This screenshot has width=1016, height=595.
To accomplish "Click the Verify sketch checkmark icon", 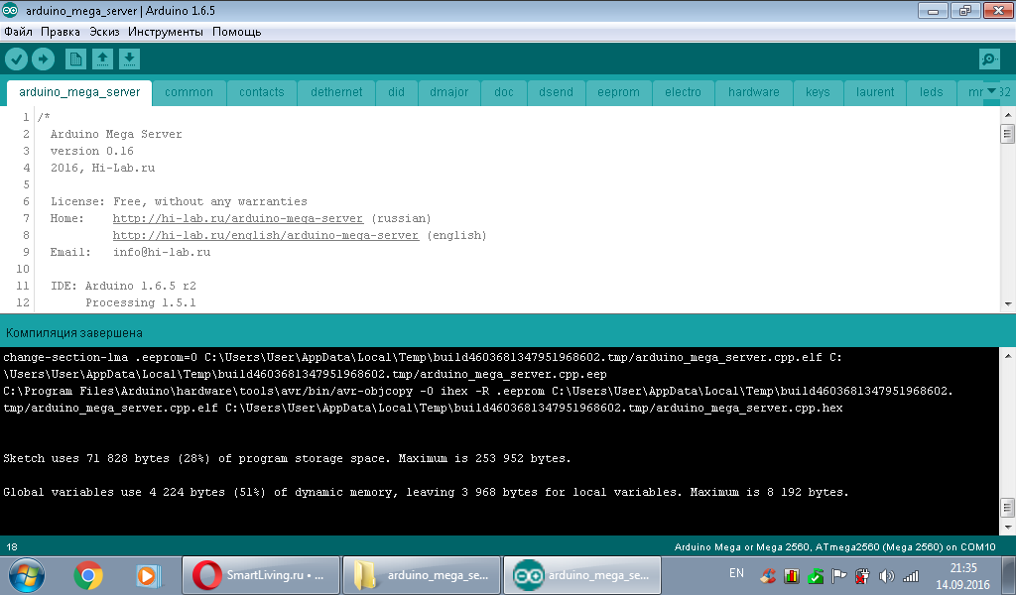I will 17,59.
